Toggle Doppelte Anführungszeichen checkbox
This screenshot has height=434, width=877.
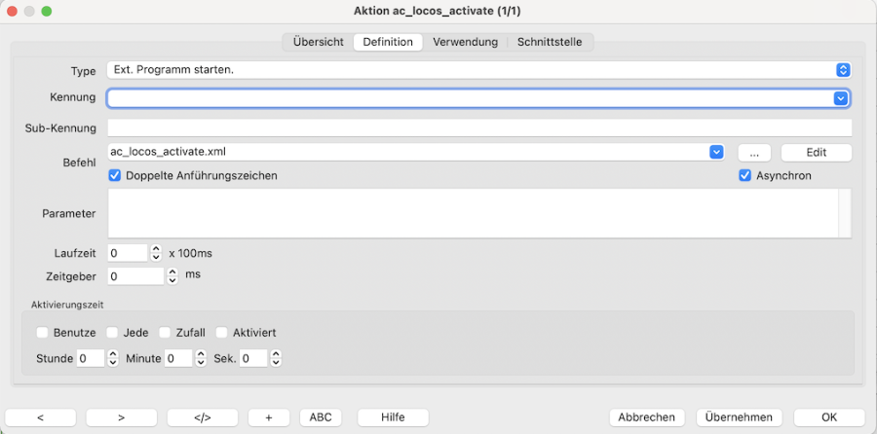point(115,176)
